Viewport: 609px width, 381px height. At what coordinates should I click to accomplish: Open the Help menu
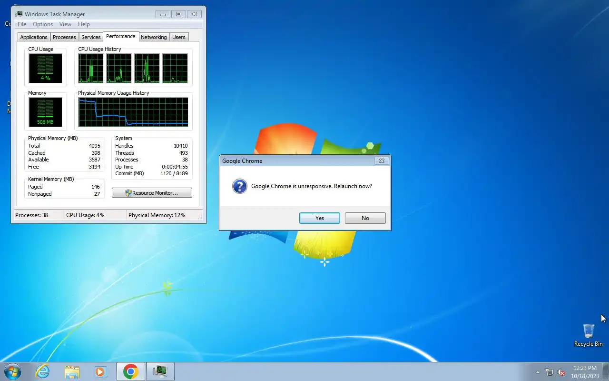[x=84, y=24]
